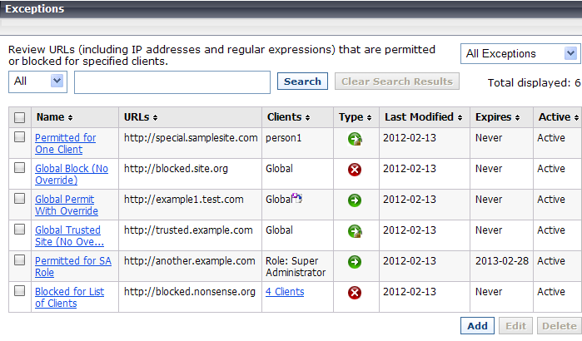Sort by Last Modified column header
Viewport: 582px width, 341px height.
(x=423, y=117)
